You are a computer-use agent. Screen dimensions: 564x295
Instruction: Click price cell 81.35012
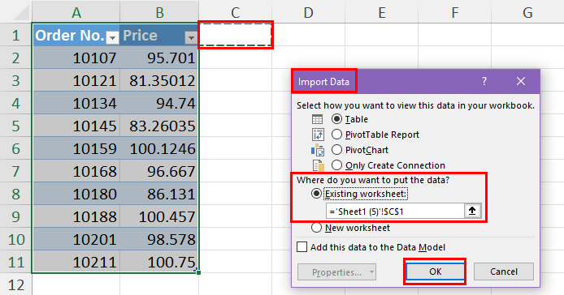159,80
